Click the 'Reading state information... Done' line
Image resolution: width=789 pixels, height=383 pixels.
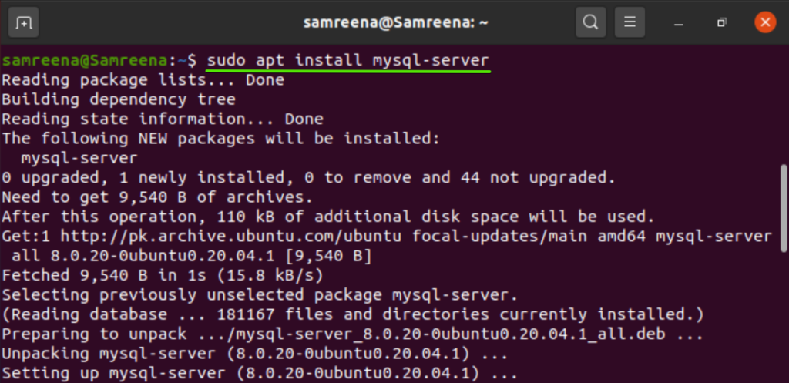click(x=163, y=119)
